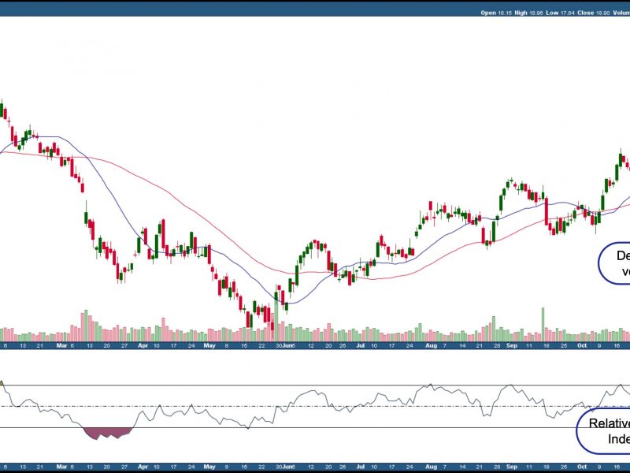630x473 pixels.
Task: Click the "Open" price label in the header
Action: [488, 13]
